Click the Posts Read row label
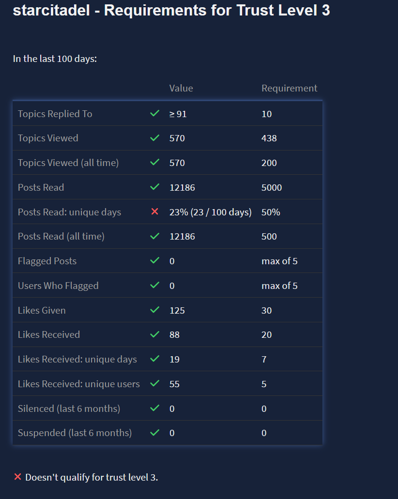Screen dimensions: 398x499 pos(41,187)
